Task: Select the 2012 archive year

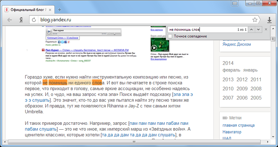Action: pos(242,80)
